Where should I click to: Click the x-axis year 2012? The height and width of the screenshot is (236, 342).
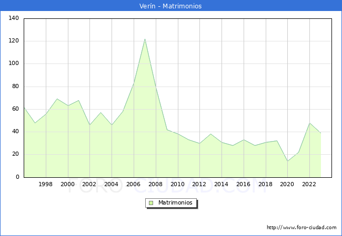point(199,184)
